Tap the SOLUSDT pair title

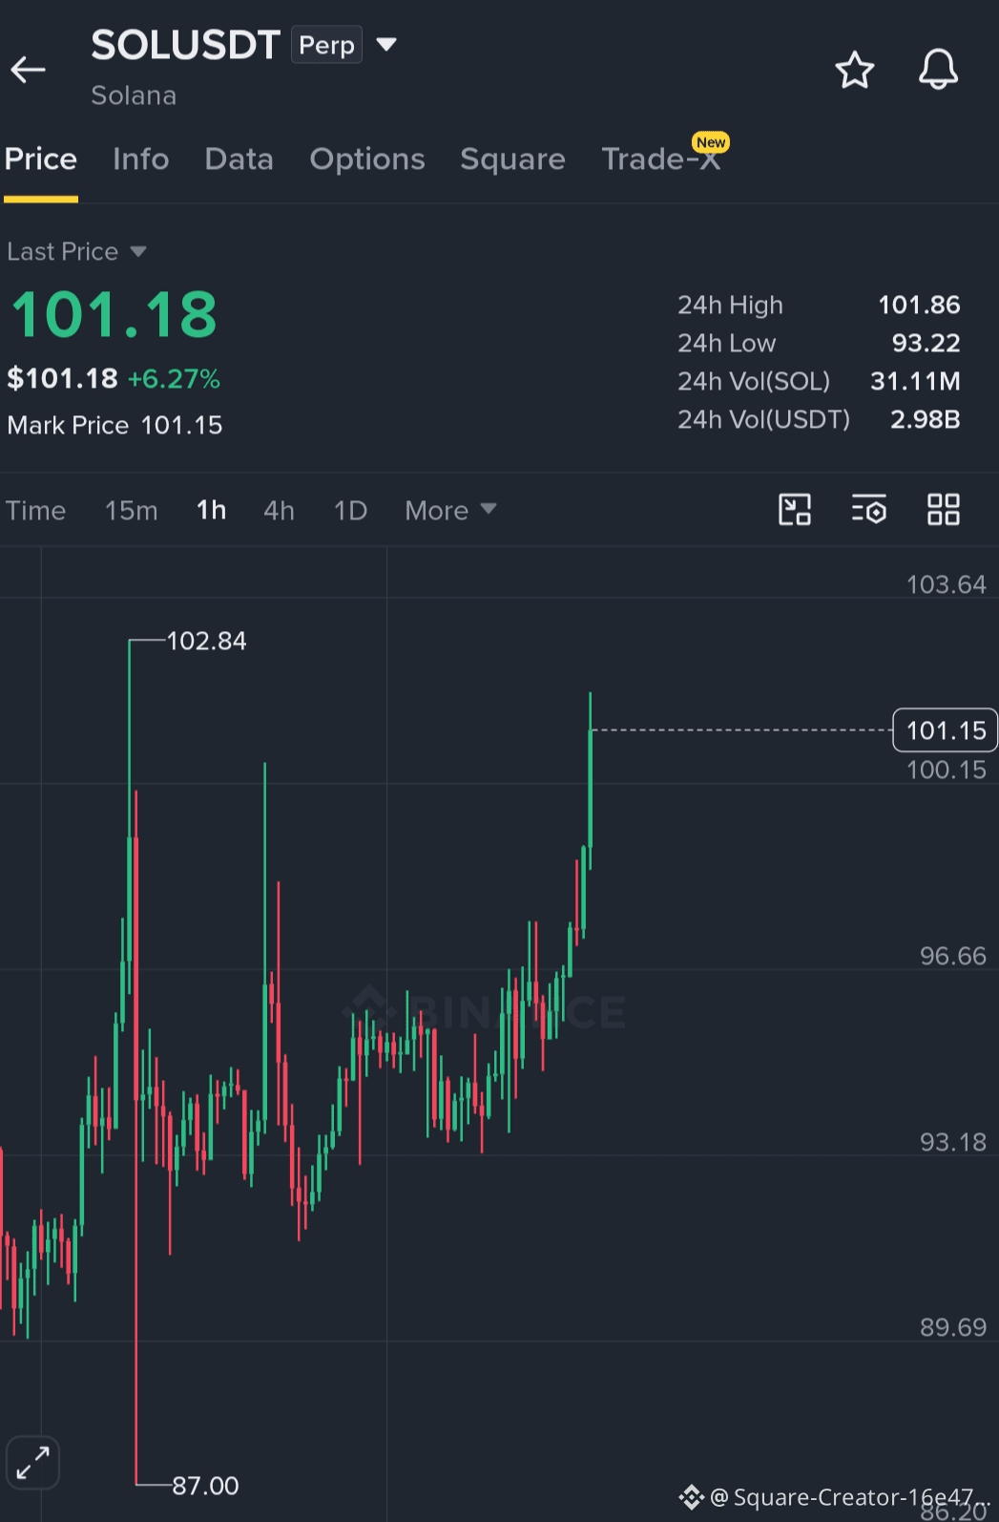pyautogui.click(x=185, y=45)
